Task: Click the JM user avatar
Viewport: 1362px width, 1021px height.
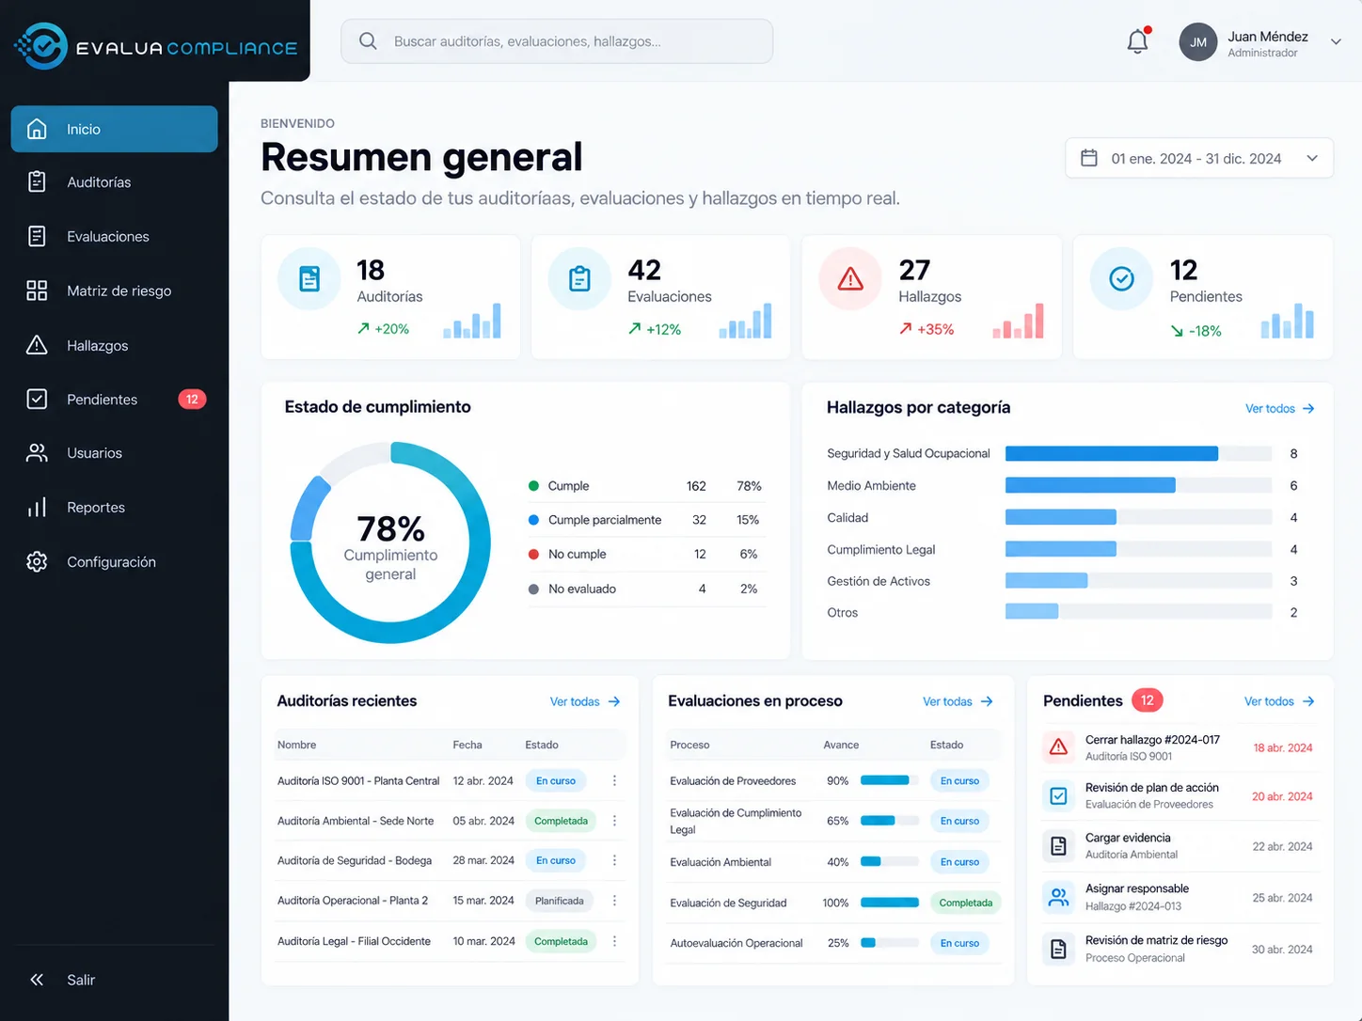Action: click(1197, 42)
